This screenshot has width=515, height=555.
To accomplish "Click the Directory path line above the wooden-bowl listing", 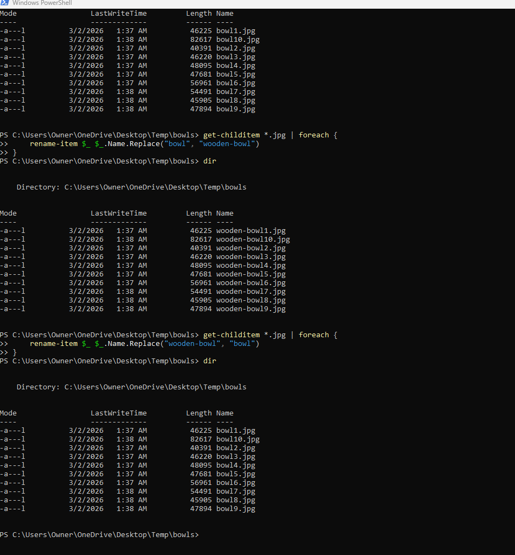I will [131, 187].
